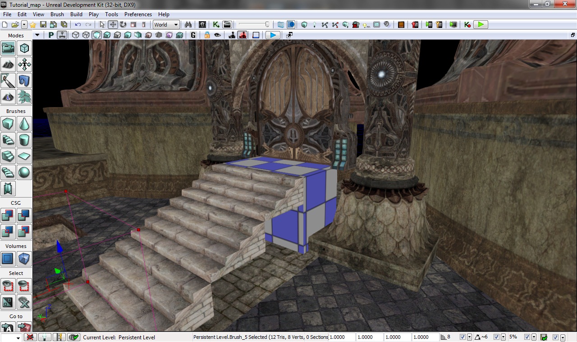Click the Play in Editor green arrow
The width and height of the screenshot is (577, 342).
tap(481, 25)
